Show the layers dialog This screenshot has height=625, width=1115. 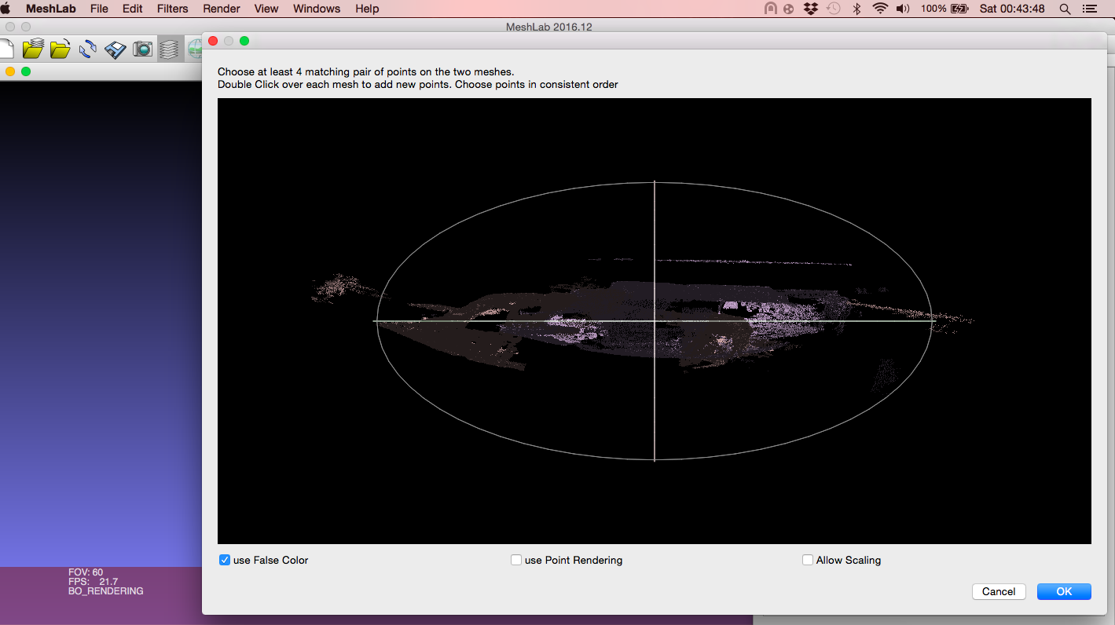click(170, 48)
